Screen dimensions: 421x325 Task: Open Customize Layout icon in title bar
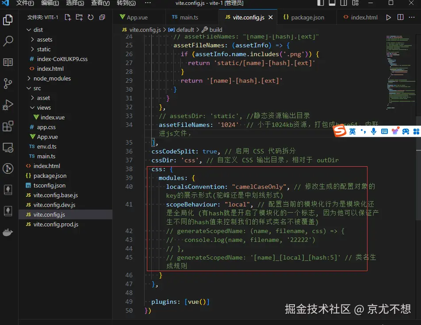(356, 3)
